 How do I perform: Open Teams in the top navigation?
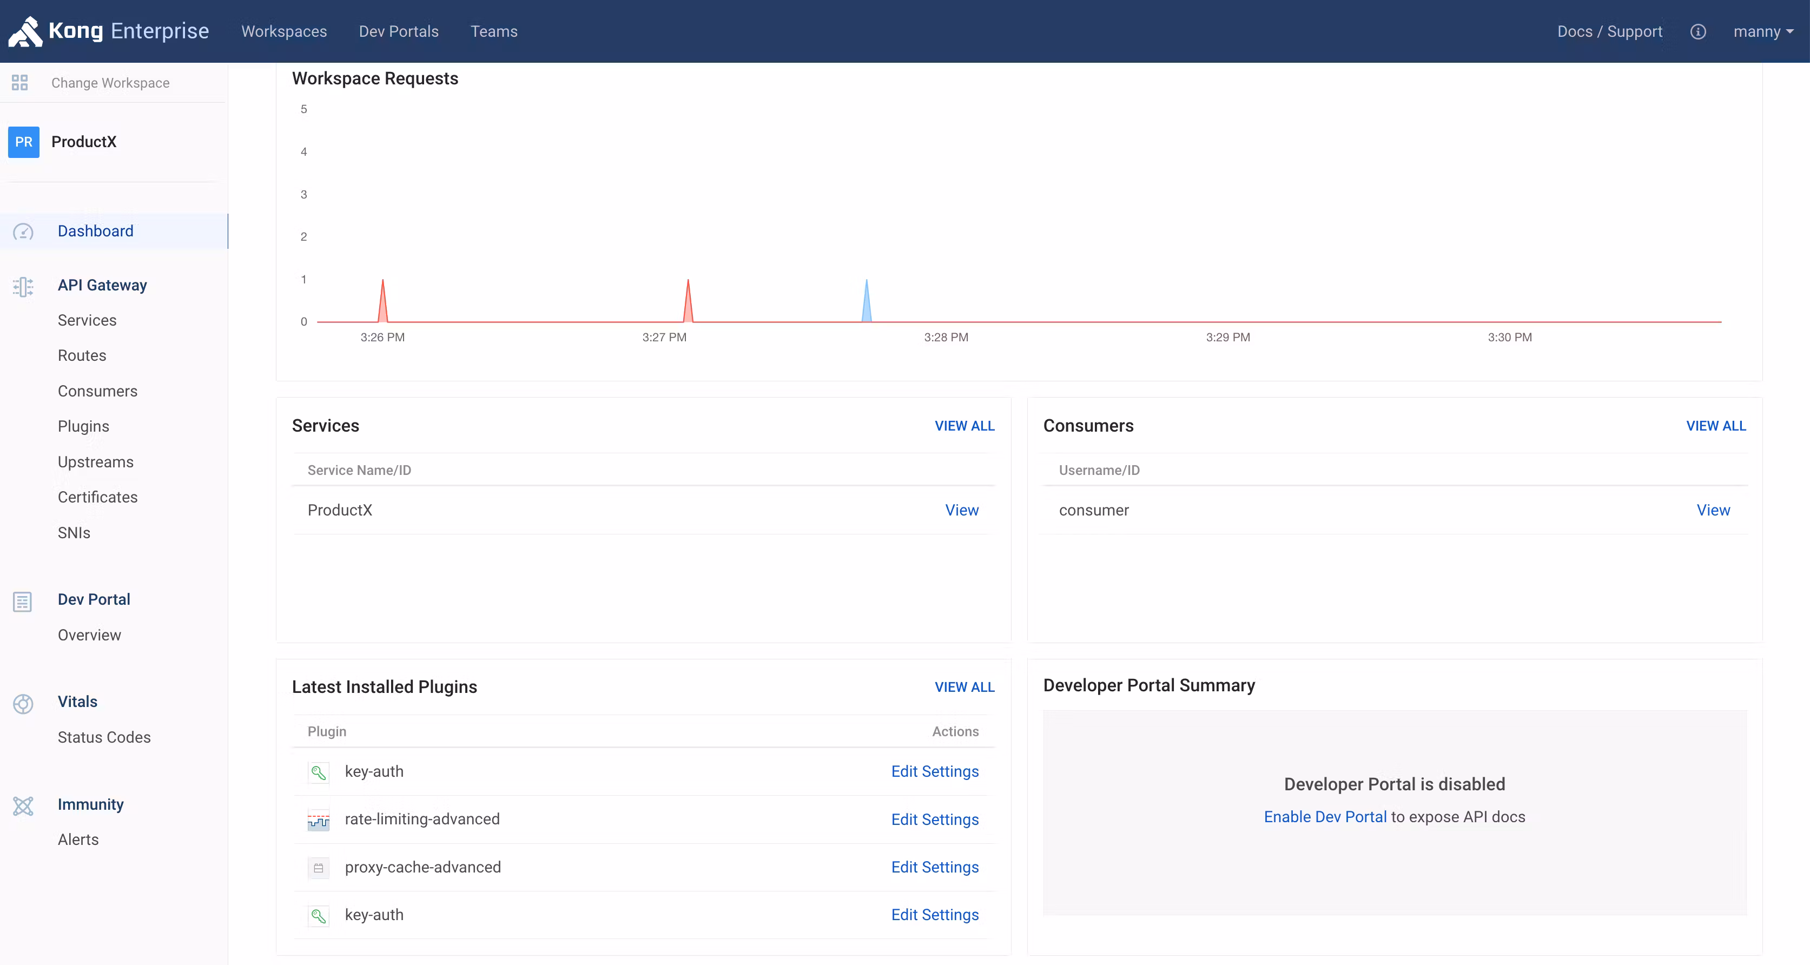493,31
